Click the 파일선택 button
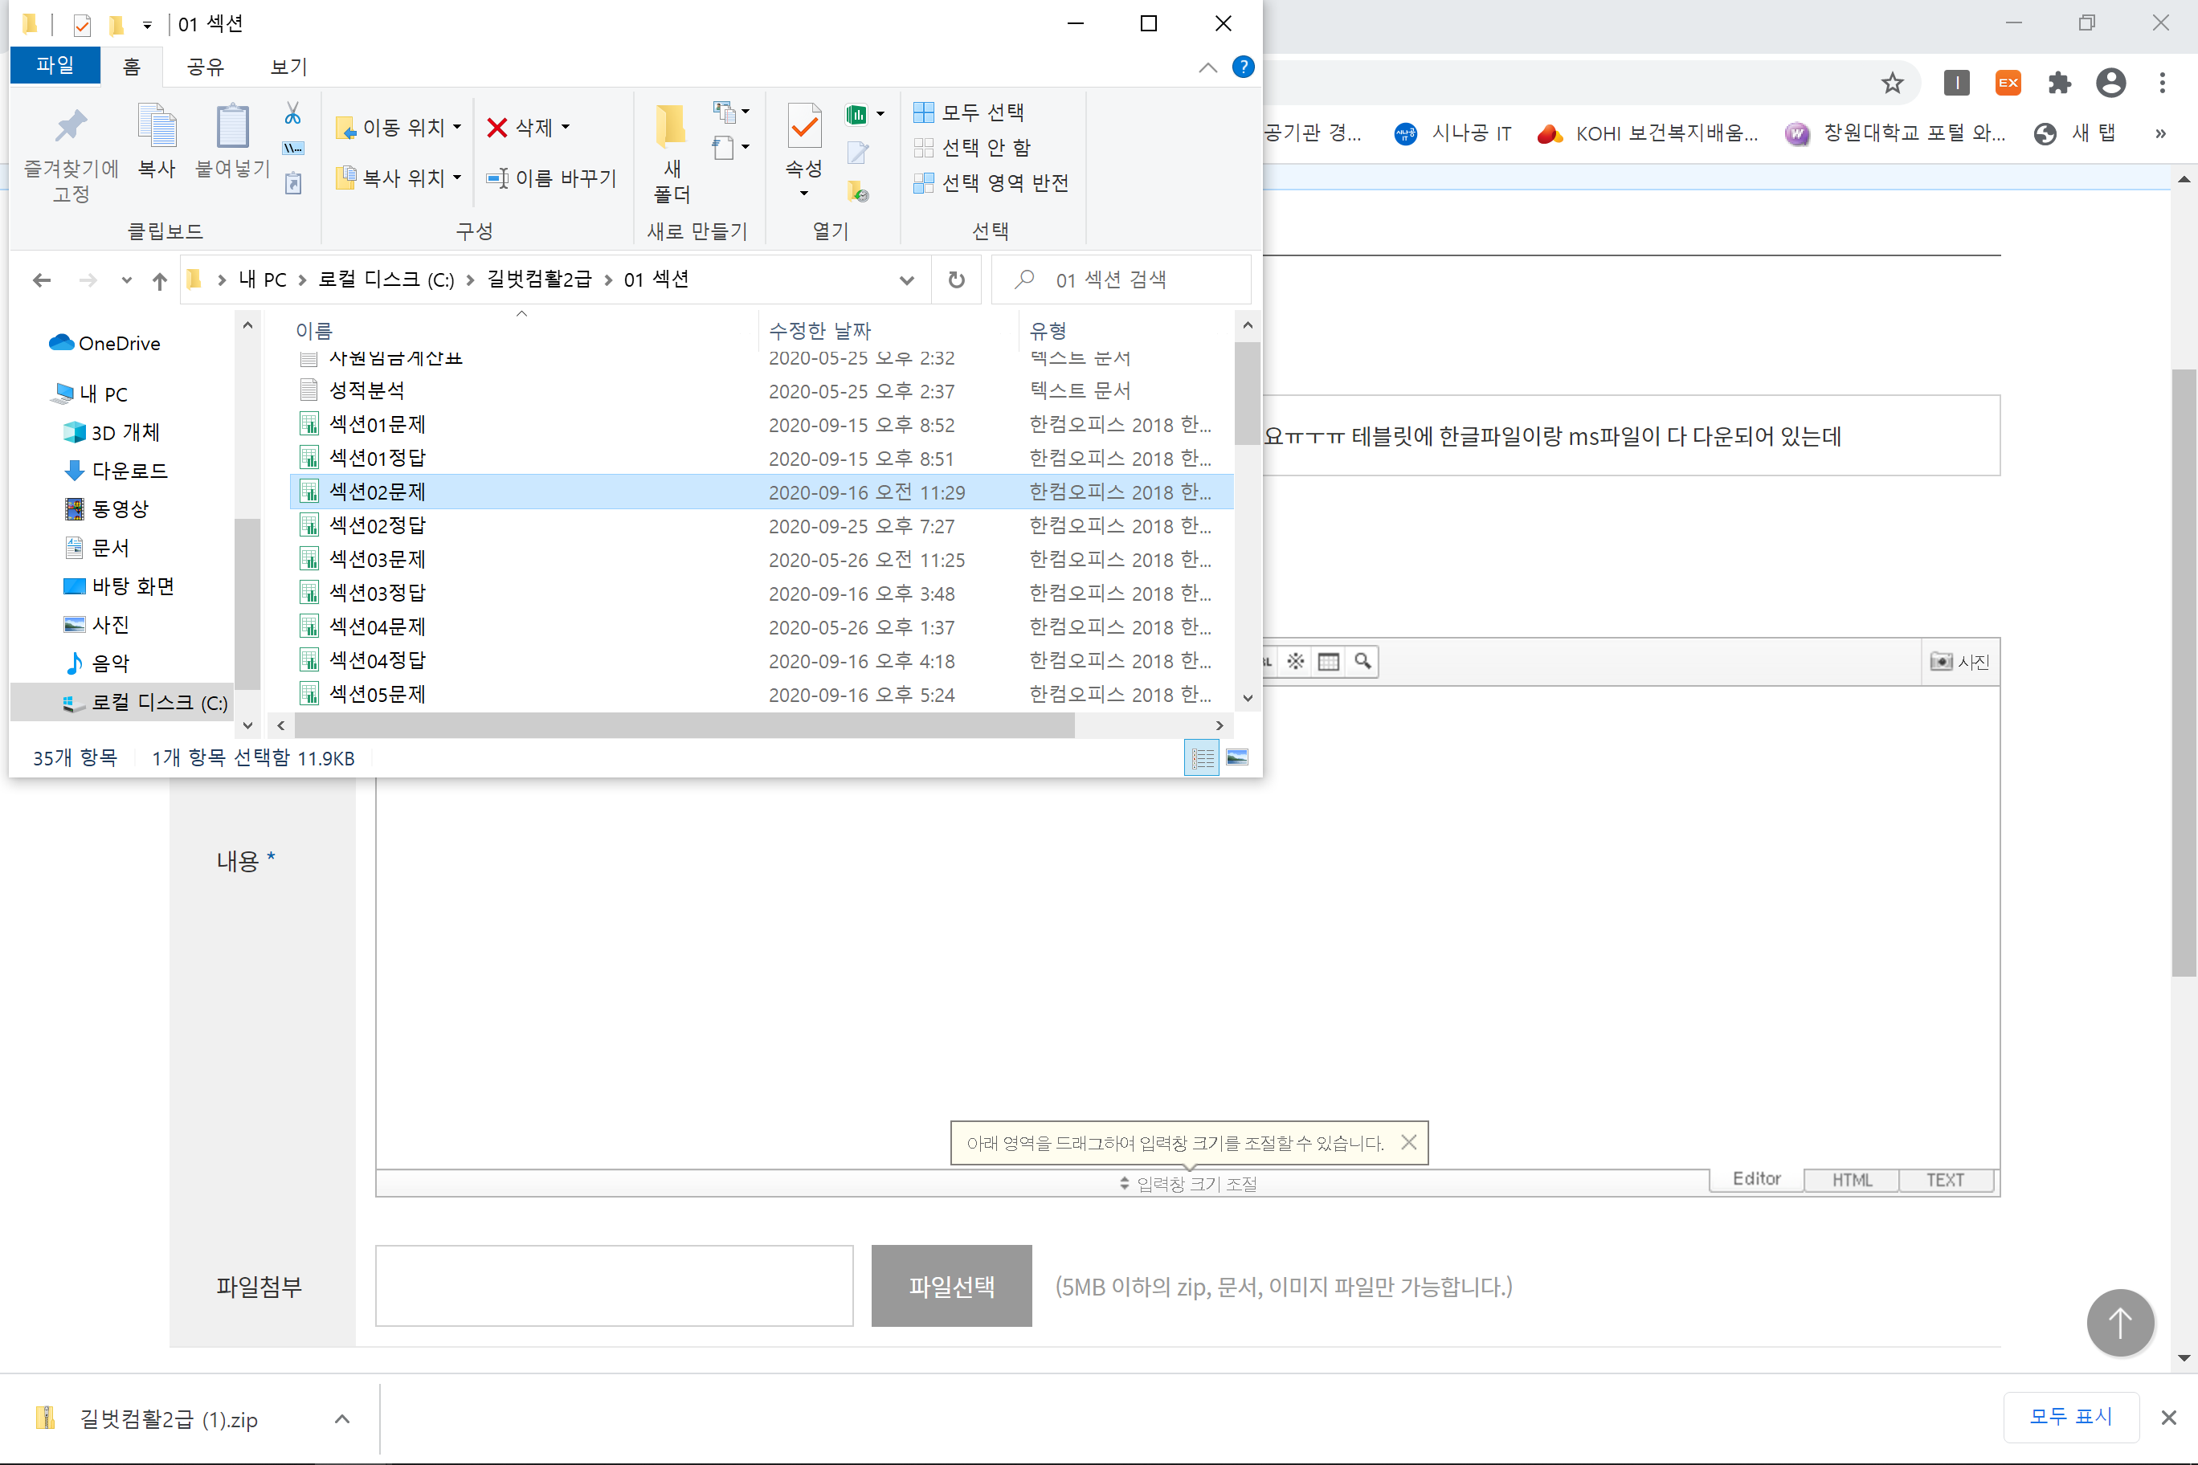The height and width of the screenshot is (1465, 2198). click(x=951, y=1286)
